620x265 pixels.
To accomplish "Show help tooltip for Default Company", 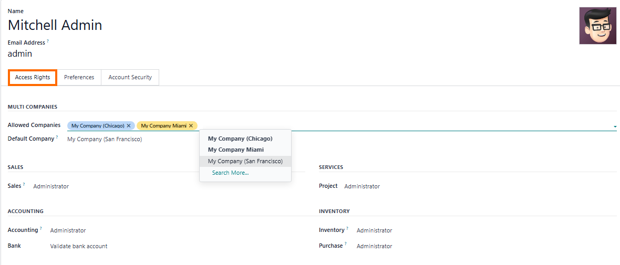I will pos(57,137).
